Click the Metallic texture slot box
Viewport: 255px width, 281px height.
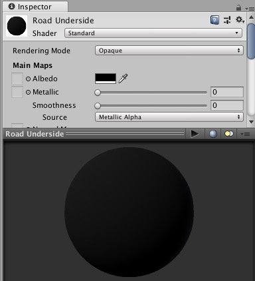pos(17,92)
